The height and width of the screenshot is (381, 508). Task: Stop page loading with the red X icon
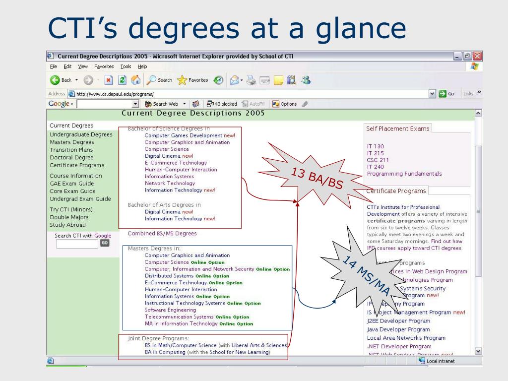pyautogui.click(x=109, y=80)
